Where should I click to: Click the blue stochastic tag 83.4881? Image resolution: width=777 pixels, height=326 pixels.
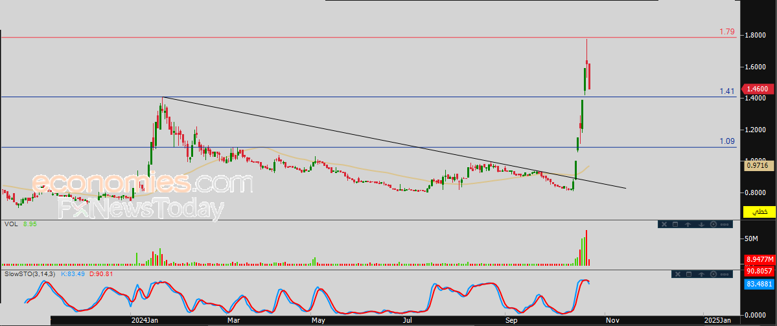point(760,284)
